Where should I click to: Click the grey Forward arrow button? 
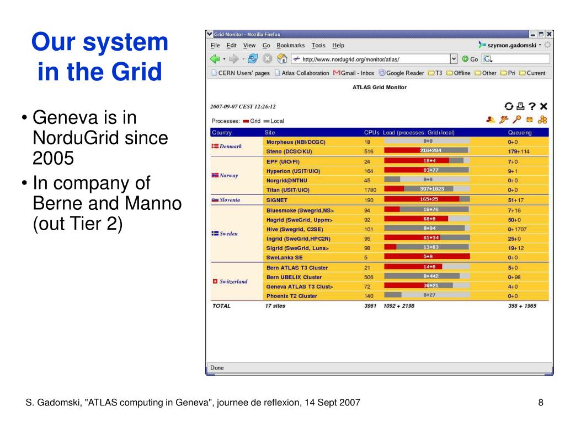[x=234, y=58]
